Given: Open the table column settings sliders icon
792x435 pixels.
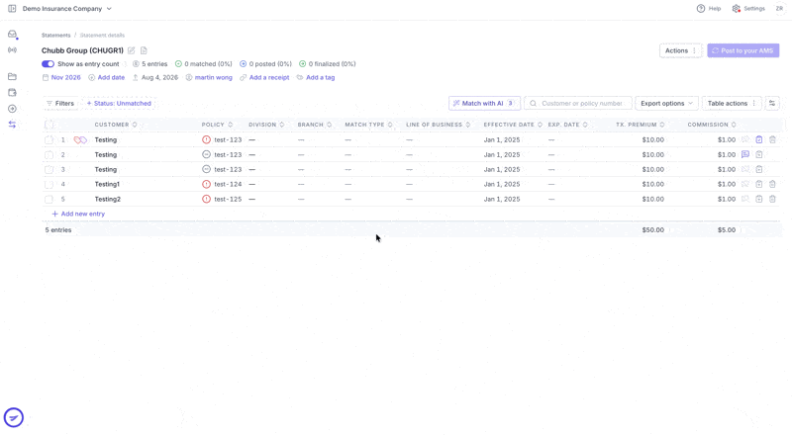Looking at the screenshot, I should coord(772,104).
